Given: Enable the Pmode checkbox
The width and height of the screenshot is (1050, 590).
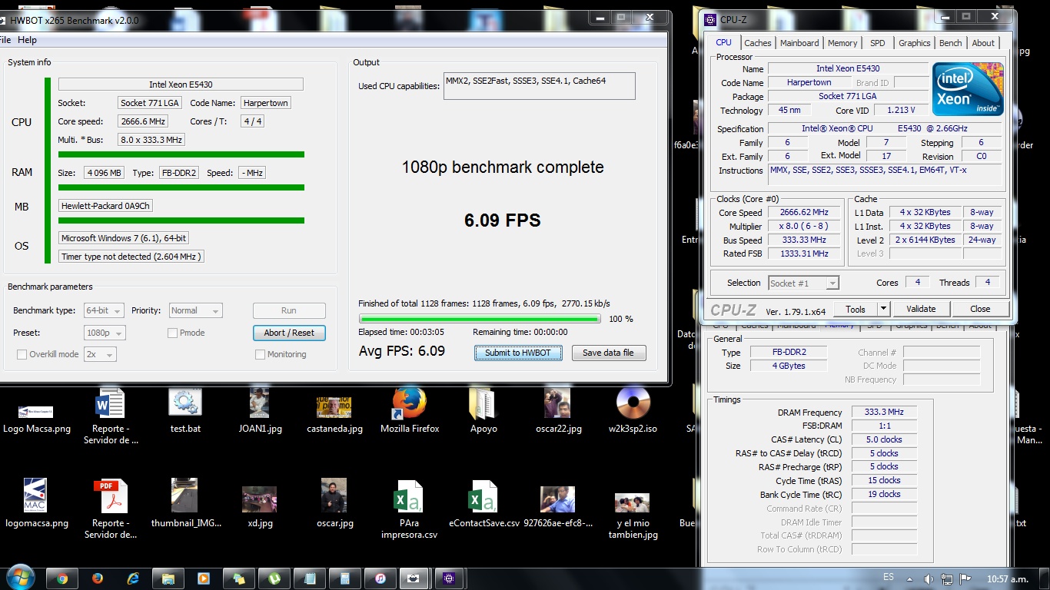Looking at the screenshot, I should (173, 333).
